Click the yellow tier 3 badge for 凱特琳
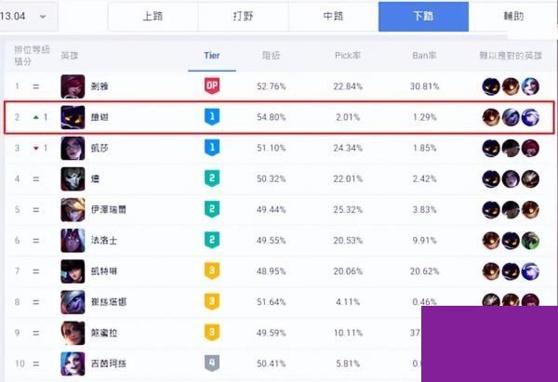Viewport: 558px width, 382px height. (x=211, y=270)
